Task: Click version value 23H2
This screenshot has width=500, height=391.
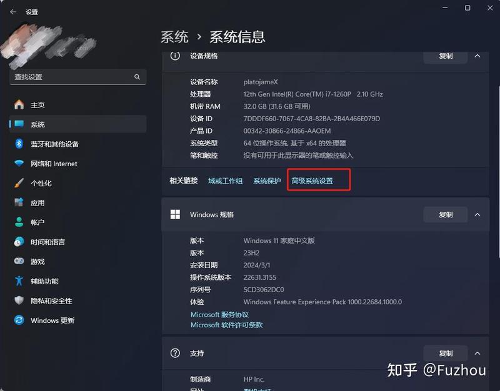Action: click(251, 253)
